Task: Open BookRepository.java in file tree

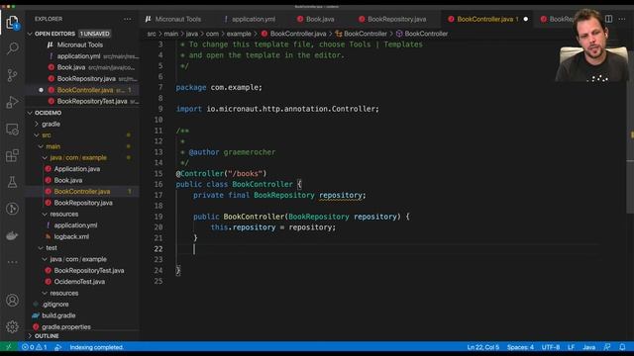Action: [83, 203]
